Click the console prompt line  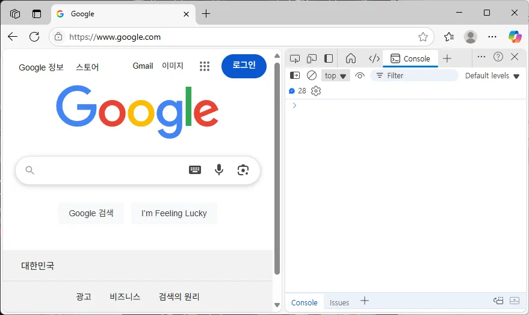[x=405, y=105]
